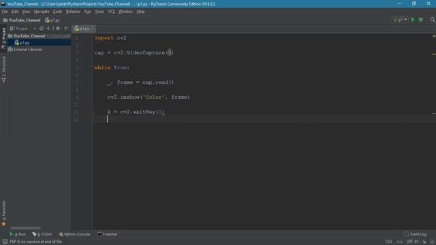436x245 pixels.
Task: Open the Tools menu
Action: tap(99, 12)
